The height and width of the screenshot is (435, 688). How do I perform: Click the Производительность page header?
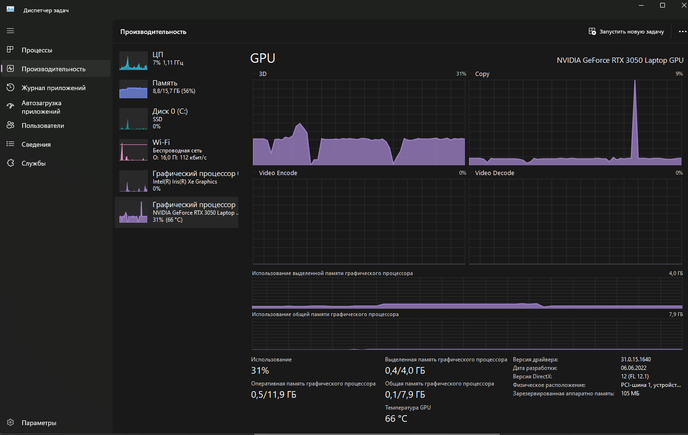[153, 32]
